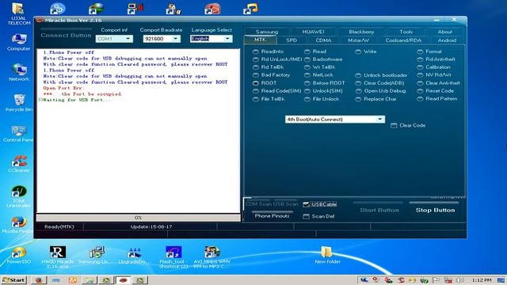Image resolution: width=507 pixels, height=285 pixels.
Task: Open New folder on the desktop
Action: pos(327,255)
